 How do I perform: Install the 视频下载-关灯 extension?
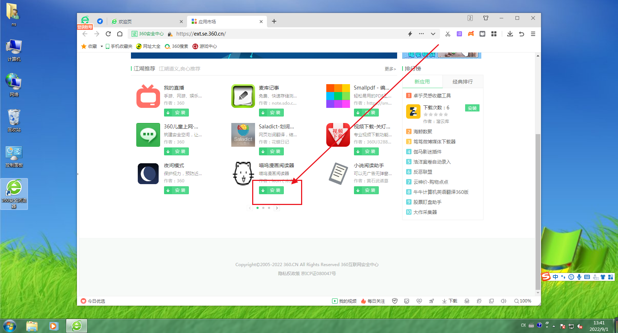pyautogui.click(x=366, y=151)
